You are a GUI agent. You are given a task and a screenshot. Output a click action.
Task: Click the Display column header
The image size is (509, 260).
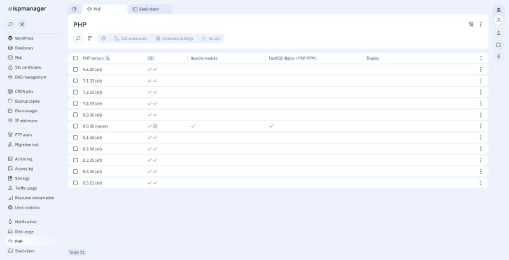pyautogui.click(x=373, y=58)
